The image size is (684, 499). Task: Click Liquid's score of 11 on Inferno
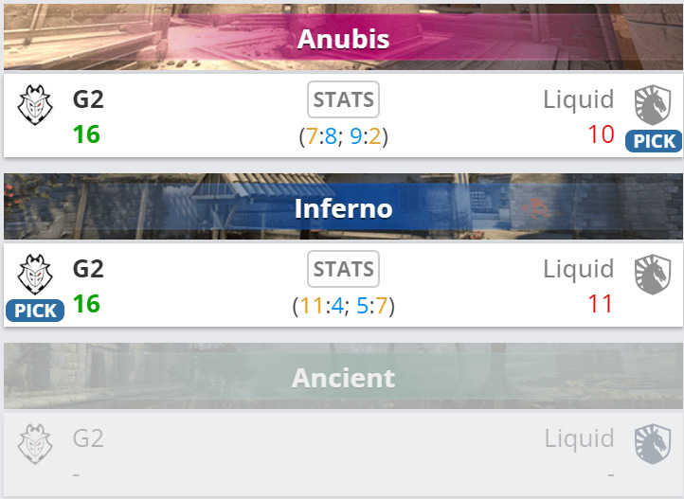pos(601,304)
